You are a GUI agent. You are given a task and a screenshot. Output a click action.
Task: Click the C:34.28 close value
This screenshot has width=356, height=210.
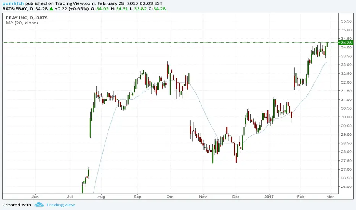[x=157, y=9]
